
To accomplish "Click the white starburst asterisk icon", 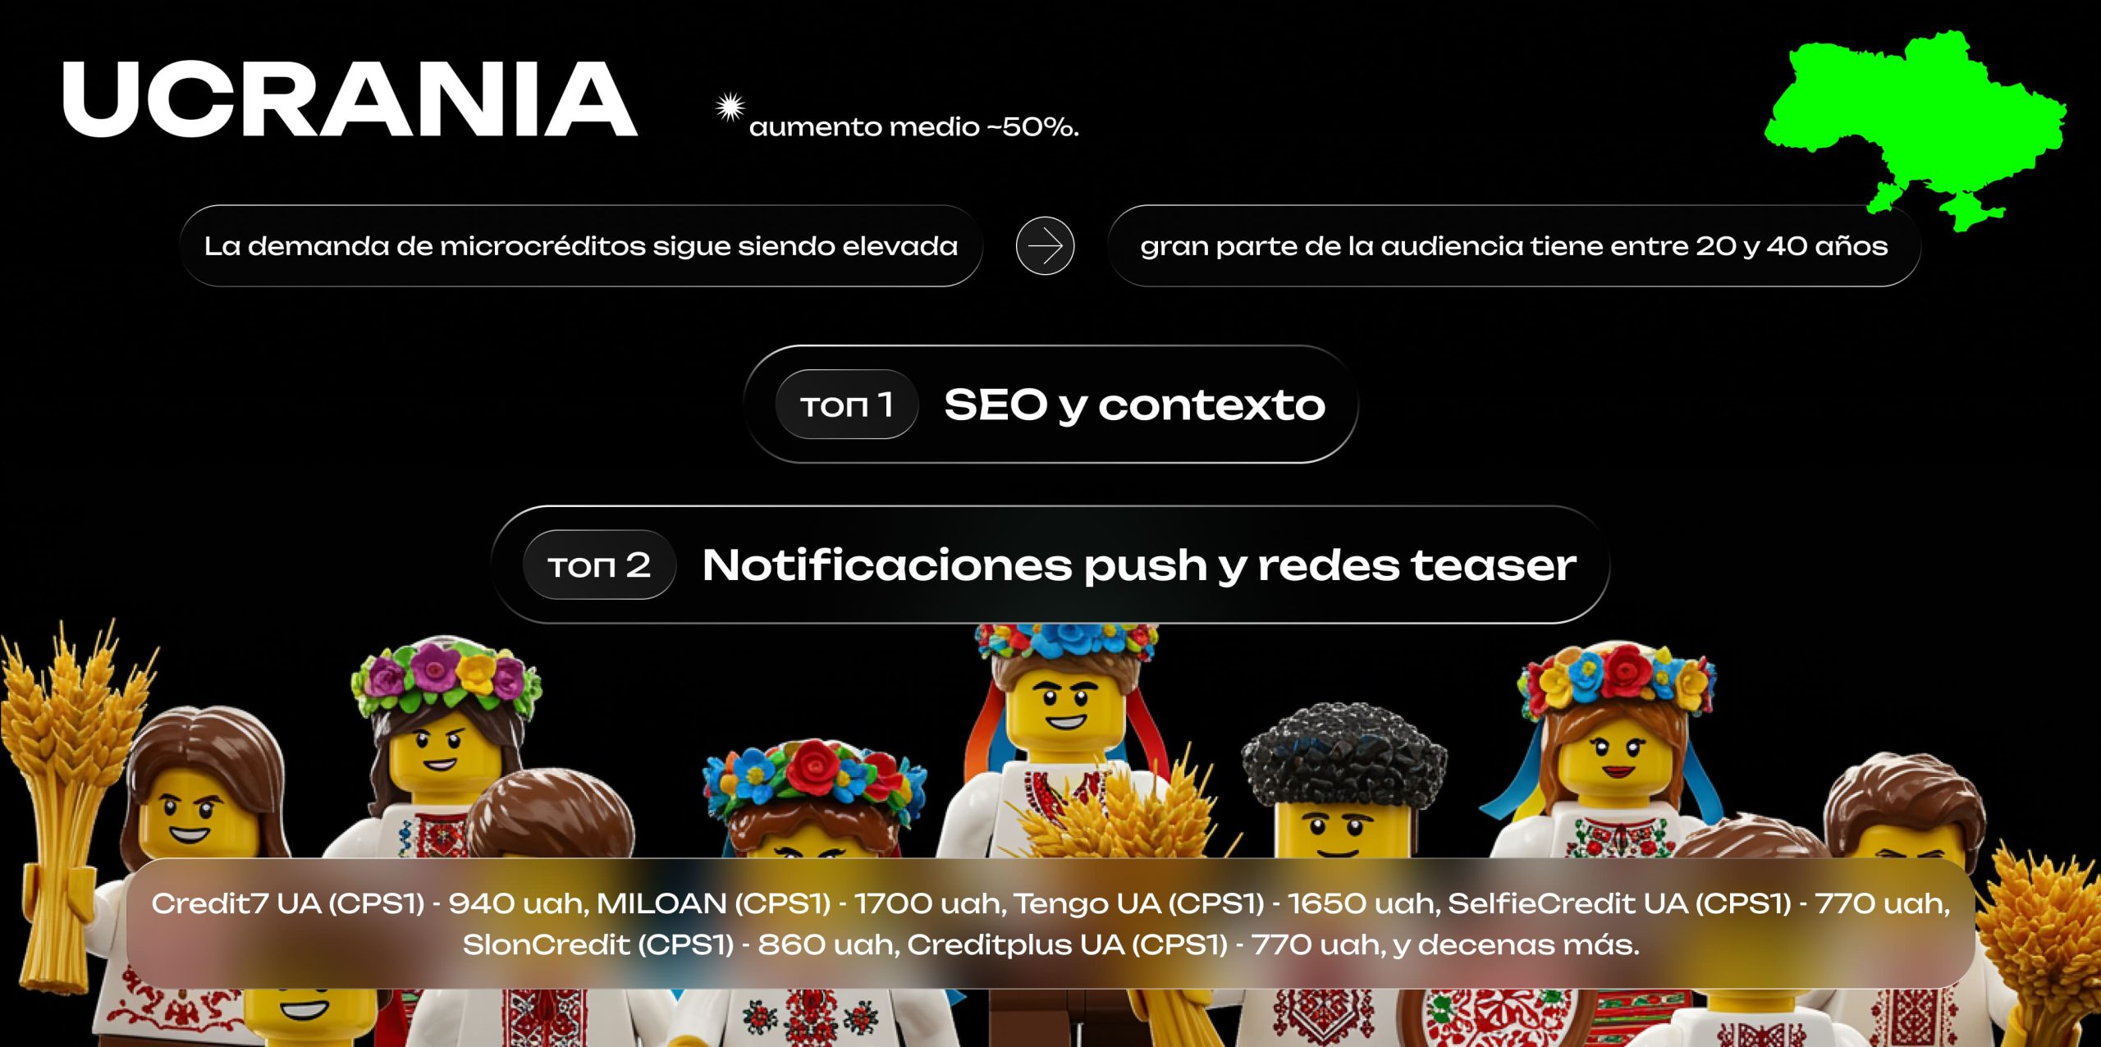I will (729, 107).
